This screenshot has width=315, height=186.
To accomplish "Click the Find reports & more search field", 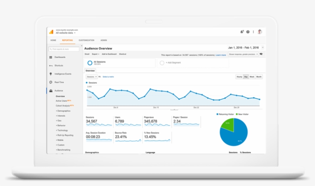I will point(64,49).
